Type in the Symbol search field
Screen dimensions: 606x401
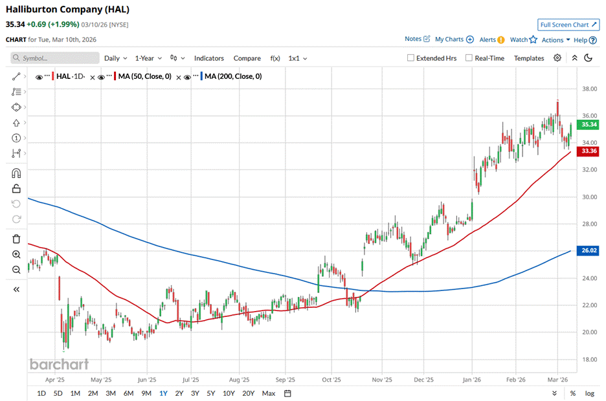58,58
